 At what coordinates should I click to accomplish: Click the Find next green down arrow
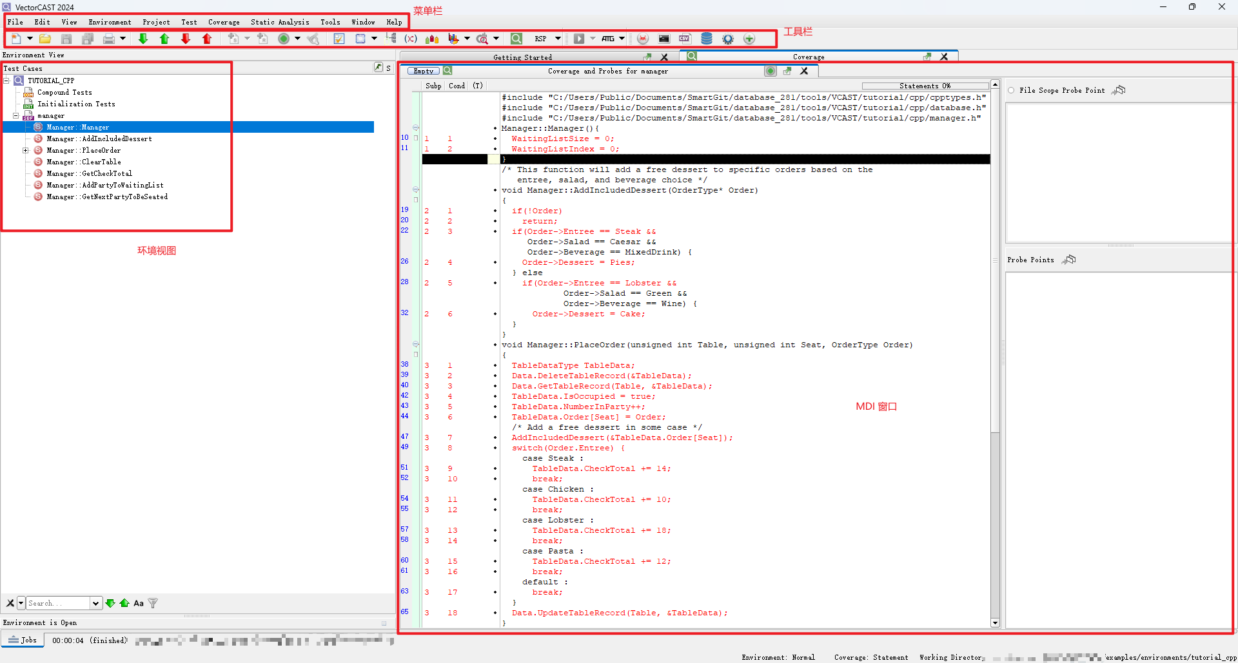click(110, 603)
